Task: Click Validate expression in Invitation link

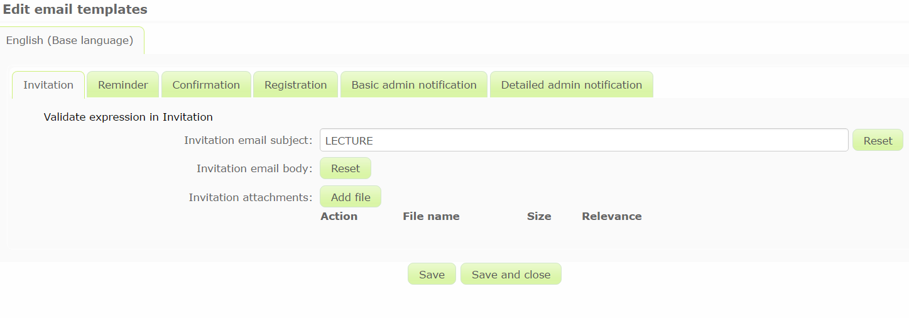Action: 128,117
